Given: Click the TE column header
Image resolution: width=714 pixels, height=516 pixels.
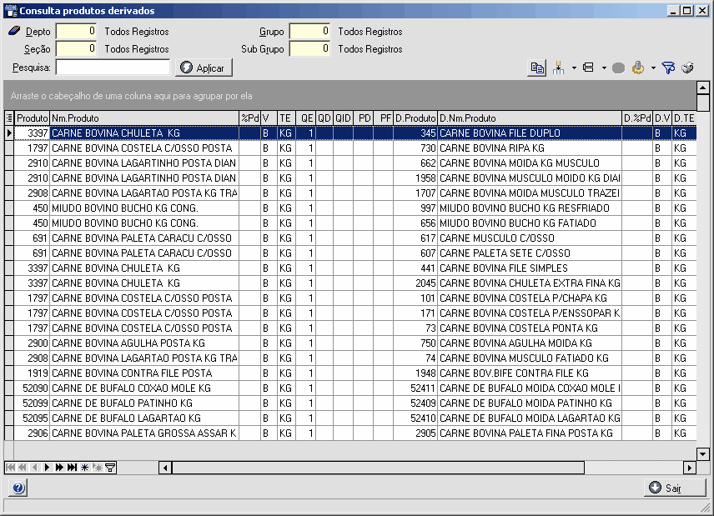Looking at the screenshot, I should 286,118.
